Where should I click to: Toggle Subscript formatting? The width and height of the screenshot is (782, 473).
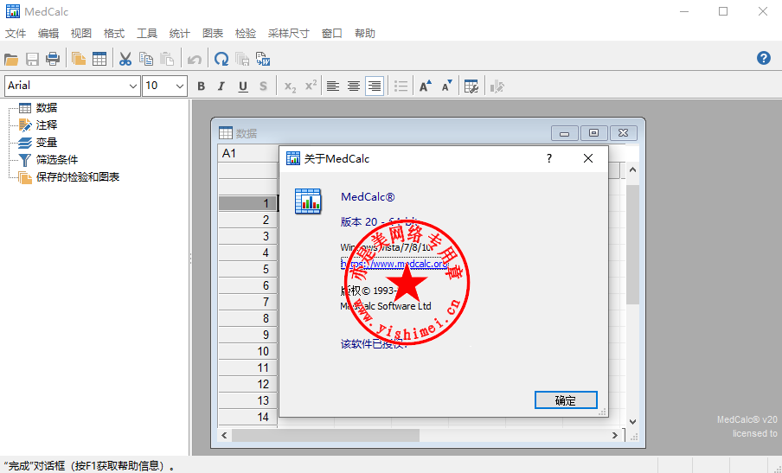(x=291, y=86)
